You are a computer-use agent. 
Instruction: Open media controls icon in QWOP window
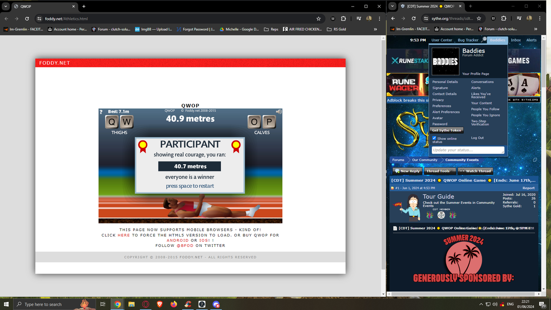(359, 19)
